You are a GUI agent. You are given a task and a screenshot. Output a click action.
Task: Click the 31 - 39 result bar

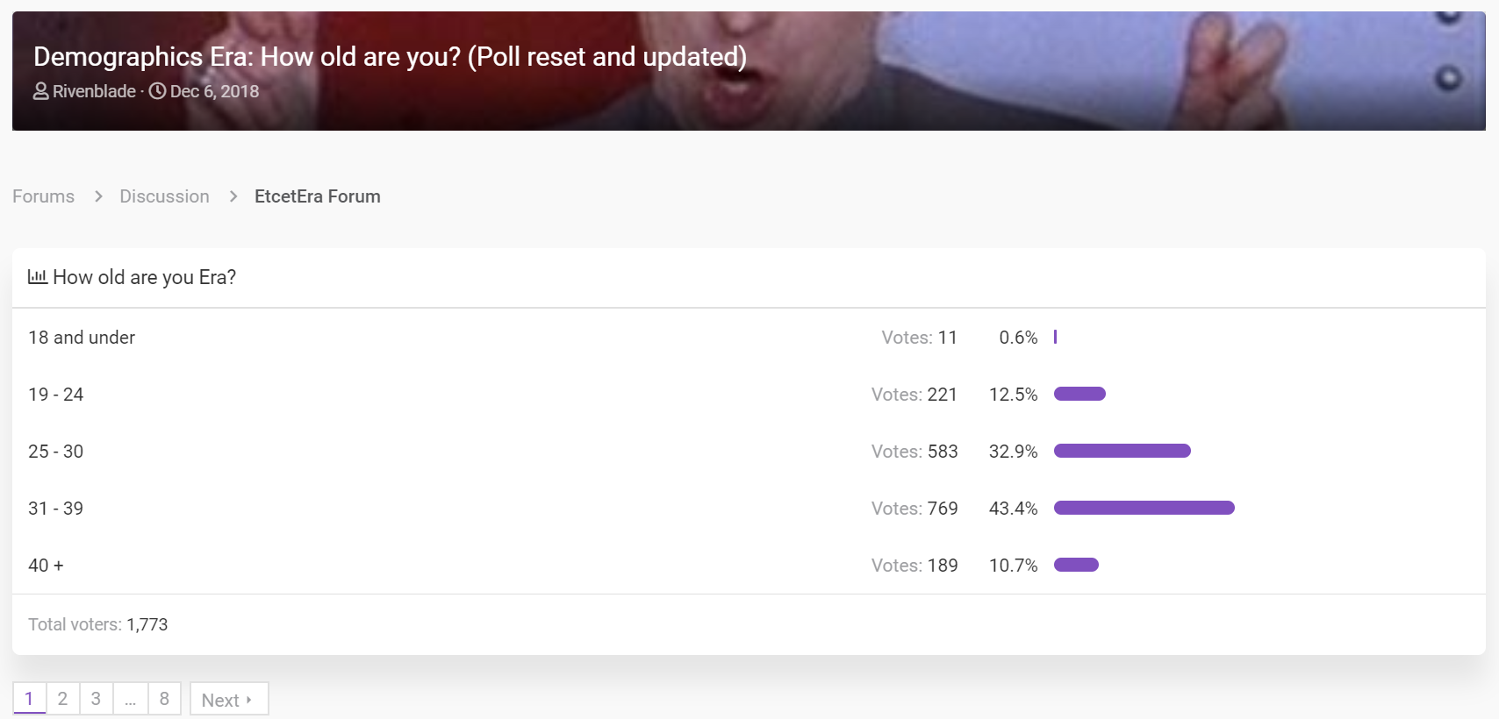[x=1144, y=508]
